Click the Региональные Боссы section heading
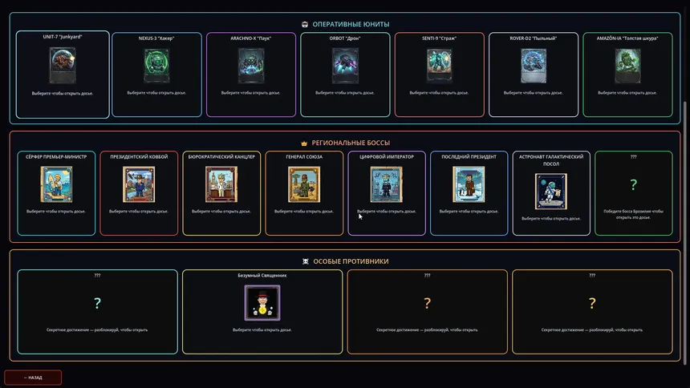The image size is (690, 388). [x=351, y=143]
